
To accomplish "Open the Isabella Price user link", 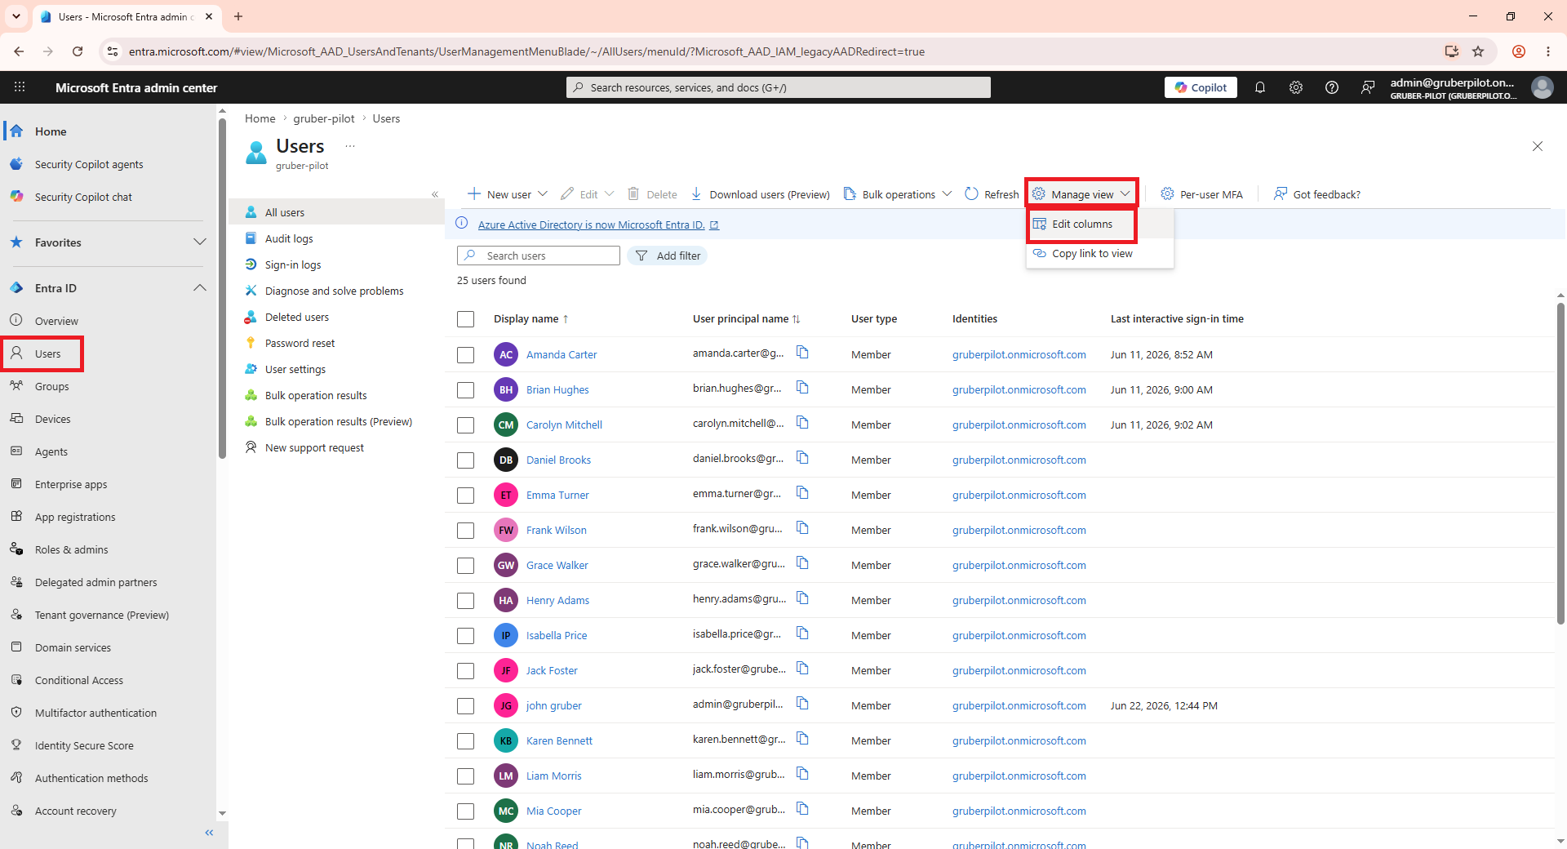I will pos(557,636).
